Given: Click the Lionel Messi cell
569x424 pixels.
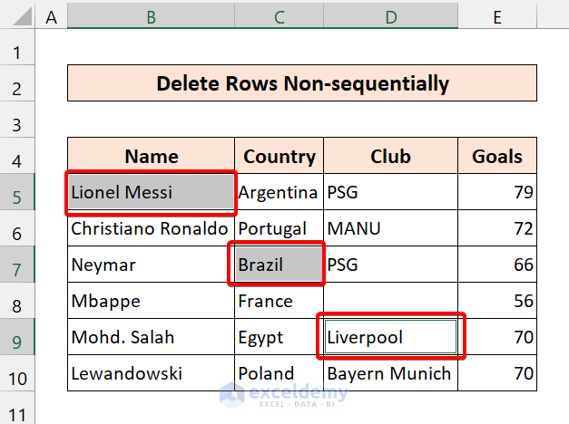Looking at the screenshot, I should (x=151, y=192).
